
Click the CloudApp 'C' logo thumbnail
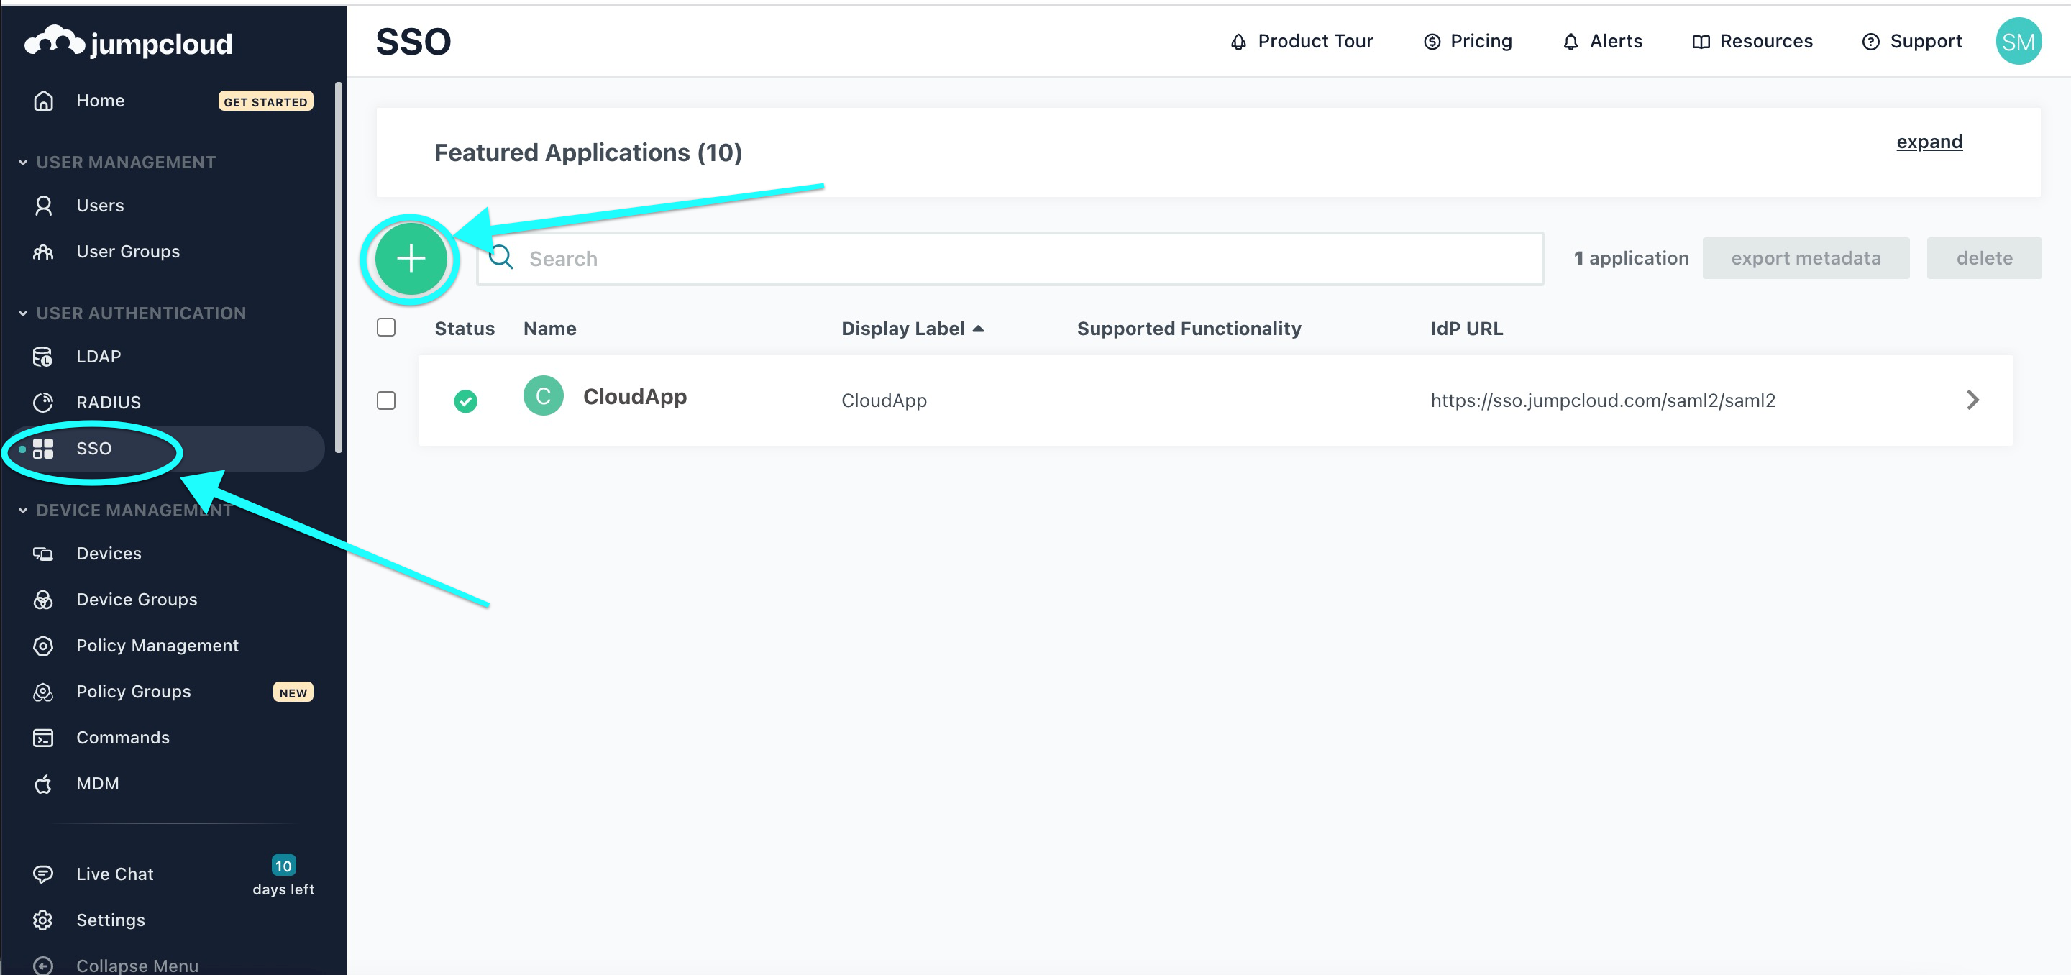tap(544, 396)
